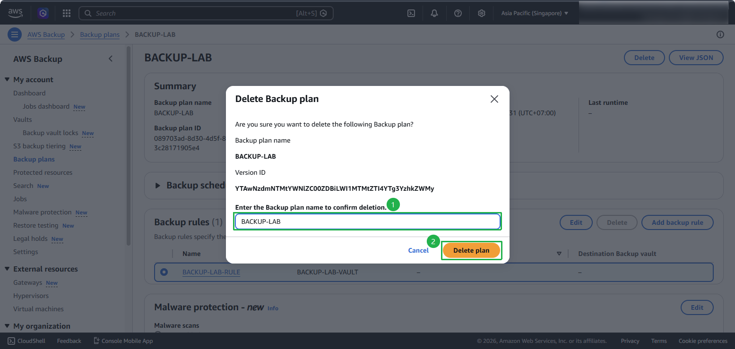Open Console Mobile App link
The image size is (735, 349).
pos(123,341)
